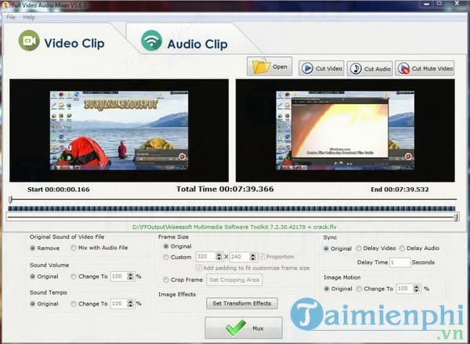470x344 pixels.
Task: Select Mix with Audio File option
Action: (74, 248)
